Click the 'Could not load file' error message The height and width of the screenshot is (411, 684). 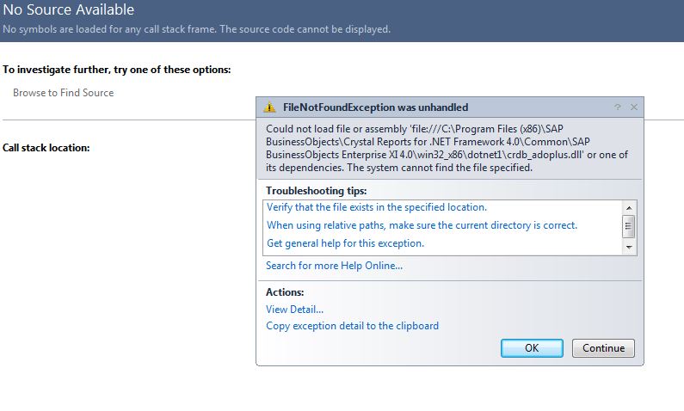tap(447, 149)
